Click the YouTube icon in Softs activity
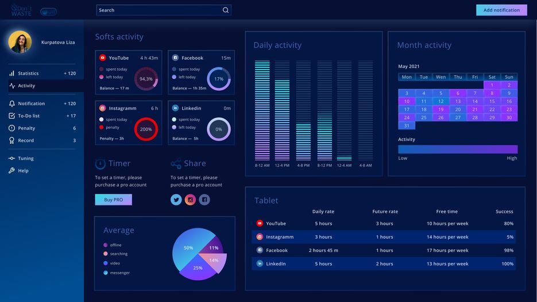The image size is (537, 302). (x=103, y=58)
